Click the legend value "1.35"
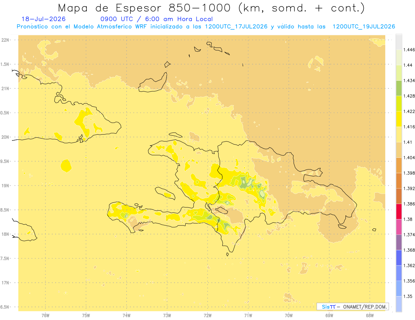Viewport: 415px width, 320px height. (408, 296)
